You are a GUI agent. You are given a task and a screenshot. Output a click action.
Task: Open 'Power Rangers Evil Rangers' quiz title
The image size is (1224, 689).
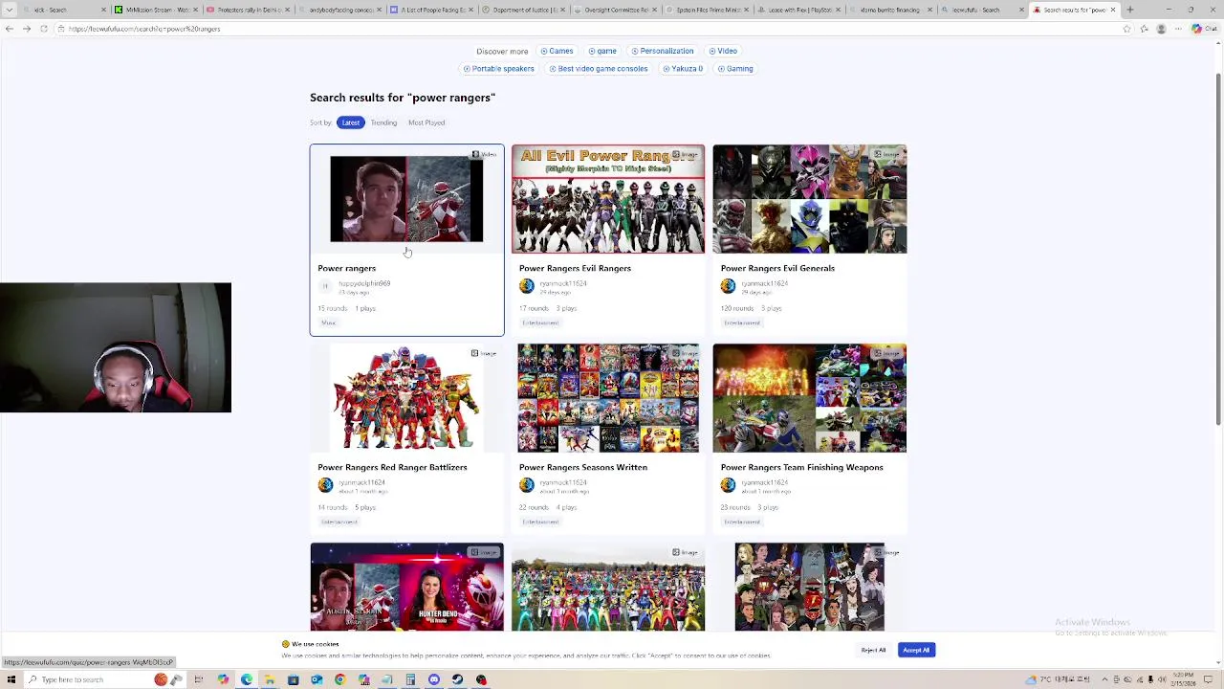pyautogui.click(x=575, y=268)
